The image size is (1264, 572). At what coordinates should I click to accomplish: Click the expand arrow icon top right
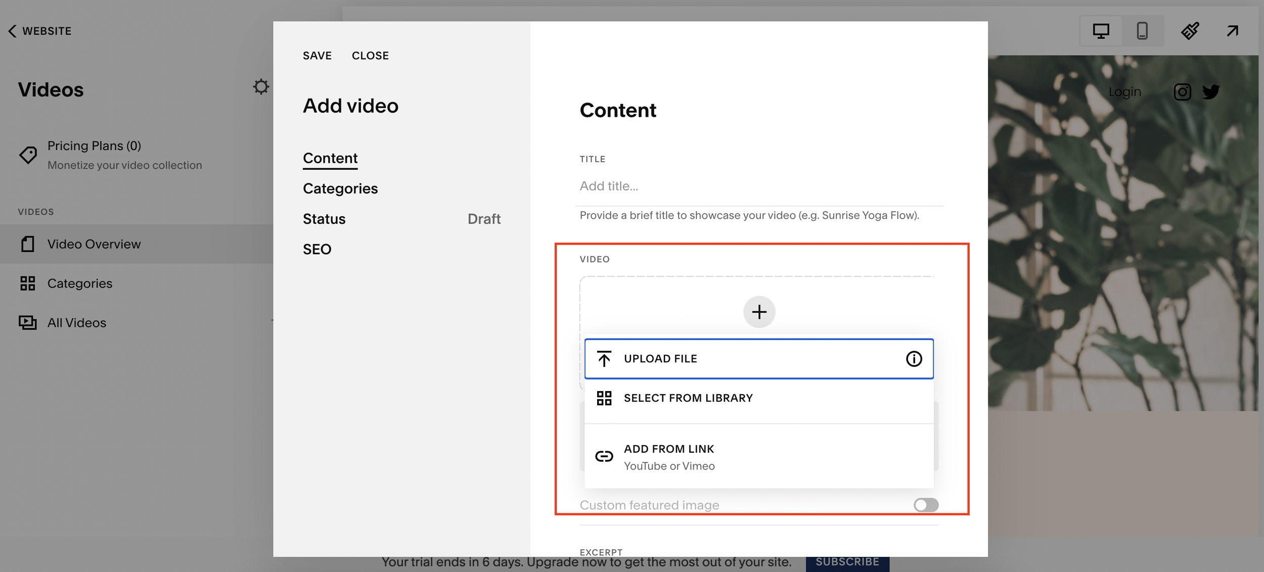pos(1233,31)
